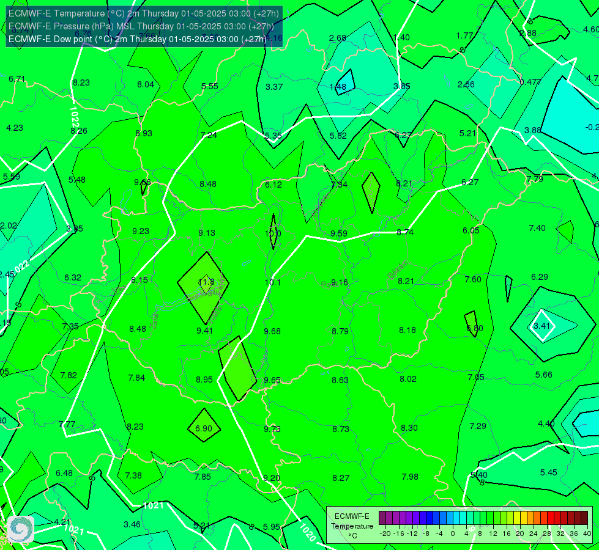The height and width of the screenshot is (550, 599).
Task: Click the 9.68 grid value
Action: click(x=272, y=331)
